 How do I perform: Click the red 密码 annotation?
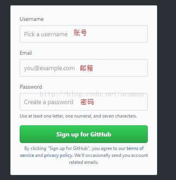[87, 102]
